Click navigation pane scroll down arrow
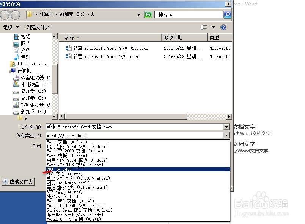This screenshot has height=224, width=305. (55, 117)
